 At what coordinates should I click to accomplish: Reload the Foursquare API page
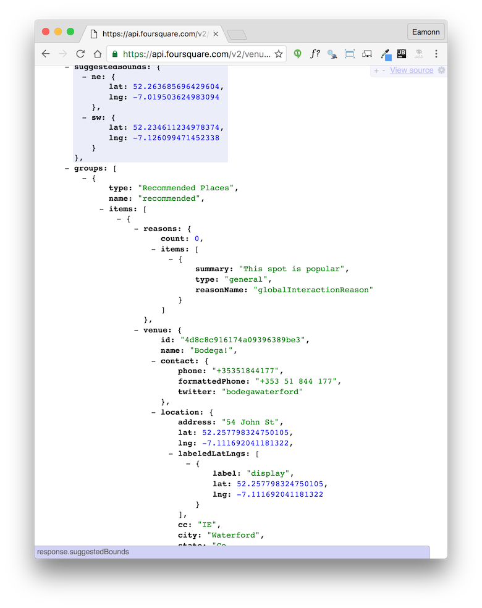tap(80, 54)
